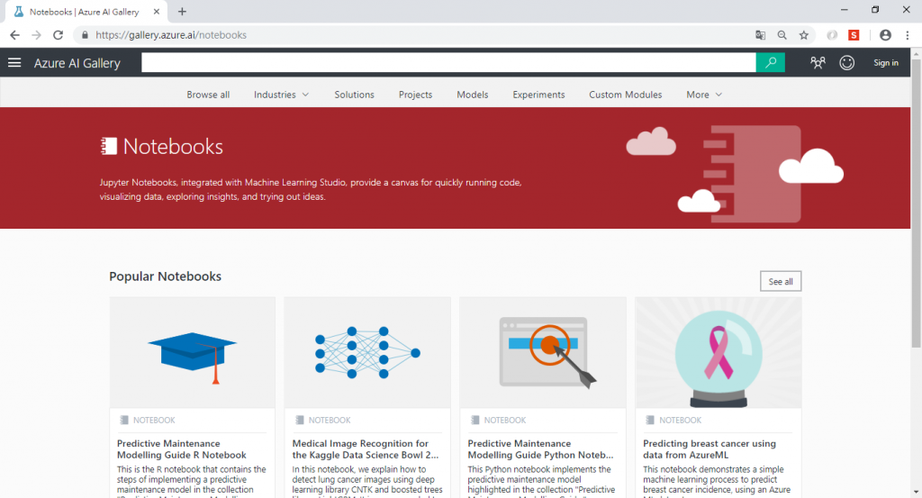Open a new browser tab
Viewport: 922px width, 498px height.
[x=182, y=11]
